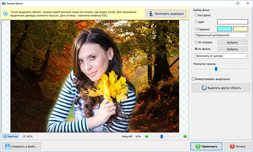Cancel with the Отмена button
Screen dimensions: 253x152
tap(237, 146)
